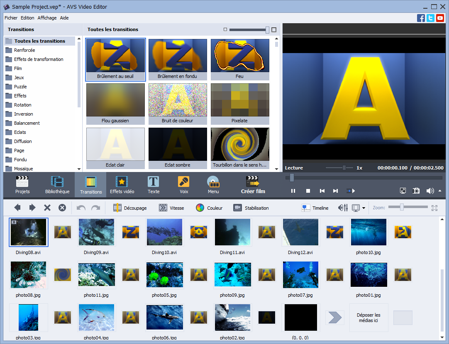Go to next frame

click(336, 191)
